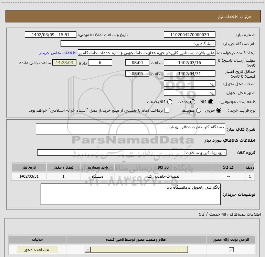Click اطلاعات مجوزهای ارائه خدمت / کالا heading

[230, 214]
